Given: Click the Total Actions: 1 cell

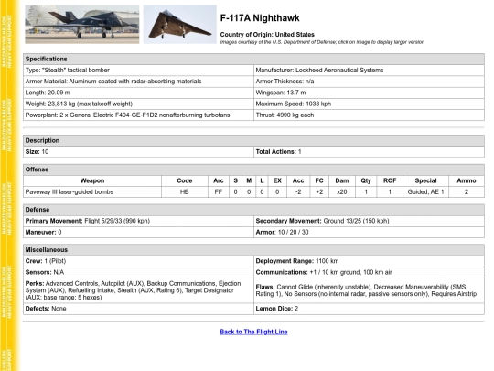Looking at the screenshot, I should pos(369,152).
